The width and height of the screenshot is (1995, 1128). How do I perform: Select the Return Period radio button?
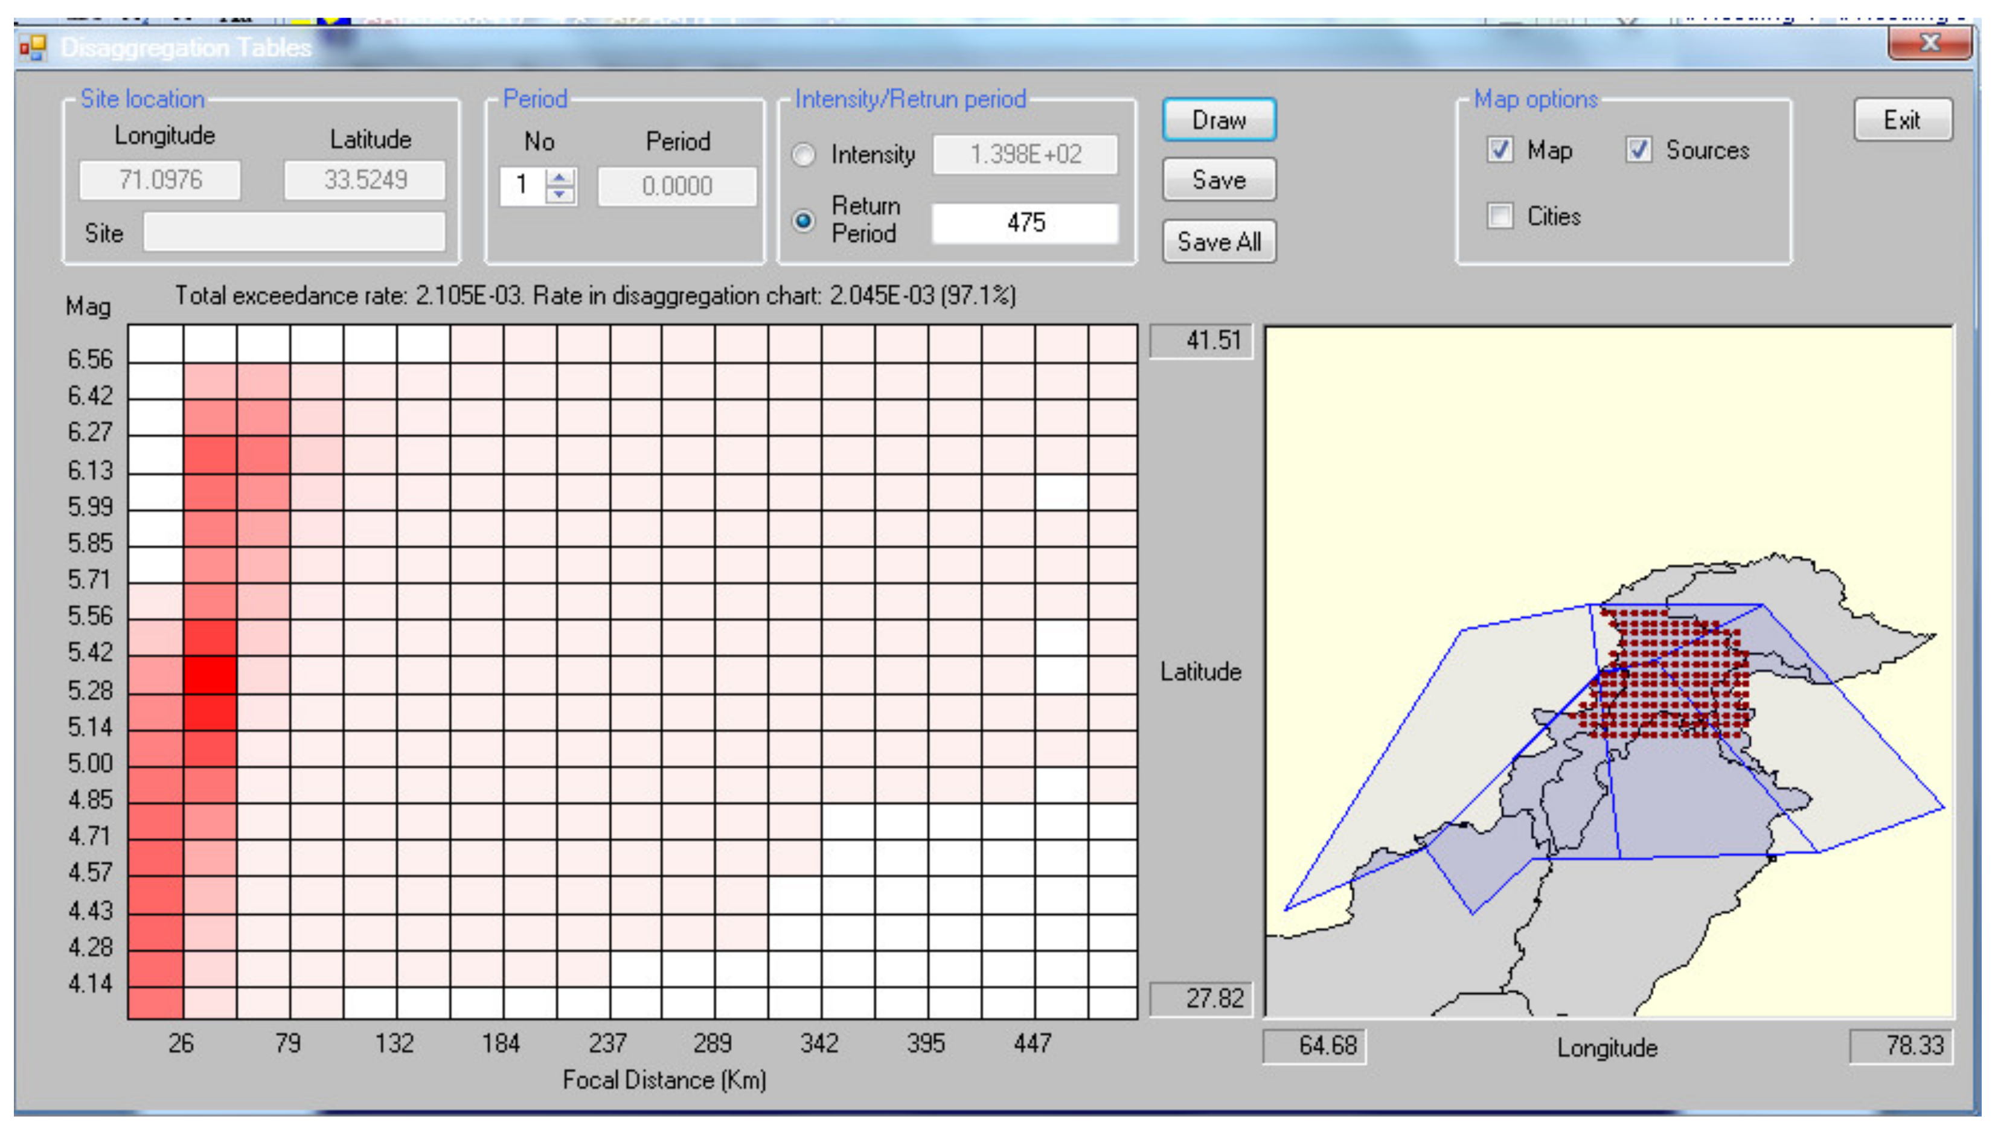click(x=804, y=221)
